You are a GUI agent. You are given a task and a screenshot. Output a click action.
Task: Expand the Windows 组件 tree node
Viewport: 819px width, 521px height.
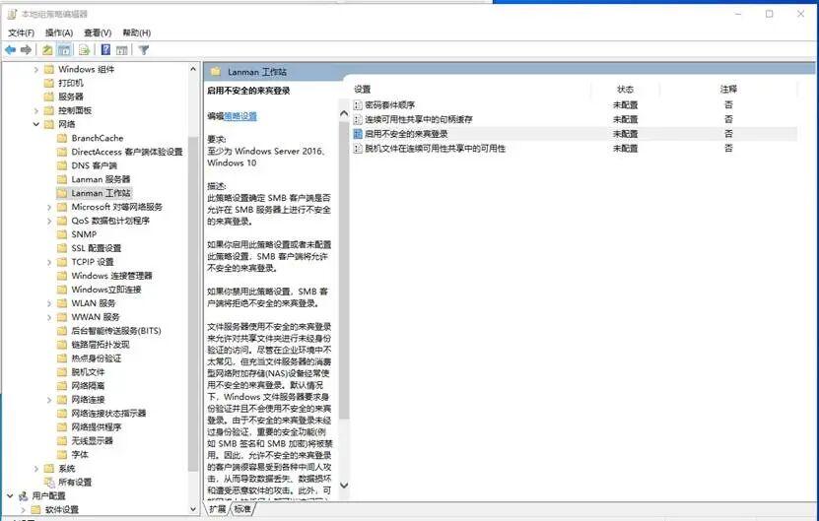[x=36, y=69]
